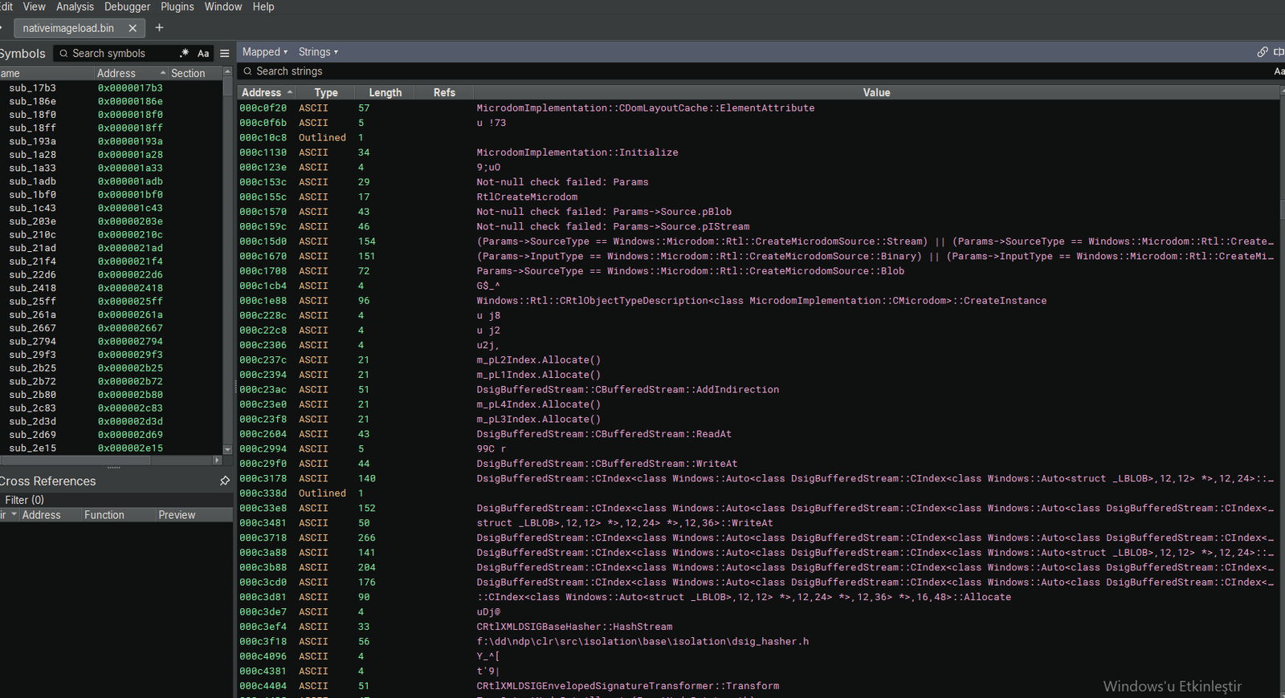The height and width of the screenshot is (698, 1285).
Task: Close the nativeimageload.bin tab
Action: coord(133,28)
